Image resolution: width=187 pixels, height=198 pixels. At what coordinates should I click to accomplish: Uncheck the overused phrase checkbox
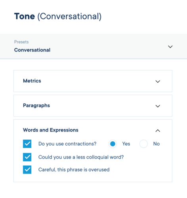tap(27, 169)
